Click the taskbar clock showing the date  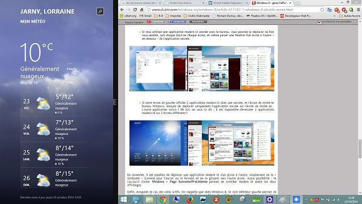coord(351,199)
